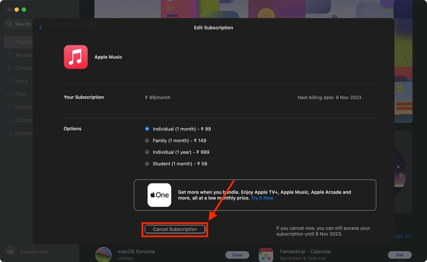The width and height of the screenshot is (427, 262).
Task: Open the Create section in sidebar
Action: click(x=19, y=68)
